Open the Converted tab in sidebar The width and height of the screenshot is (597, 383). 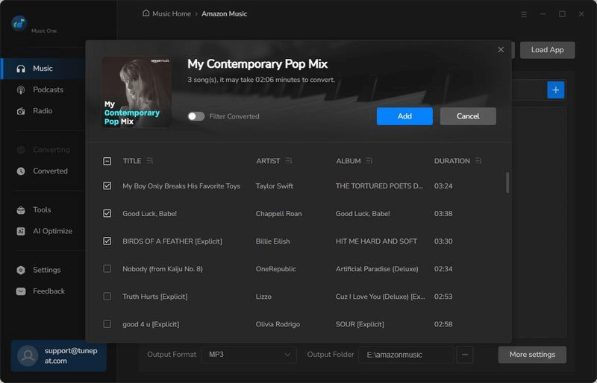(50, 171)
